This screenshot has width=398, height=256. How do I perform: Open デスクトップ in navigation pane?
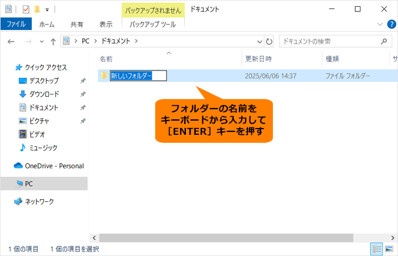[x=44, y=81]
